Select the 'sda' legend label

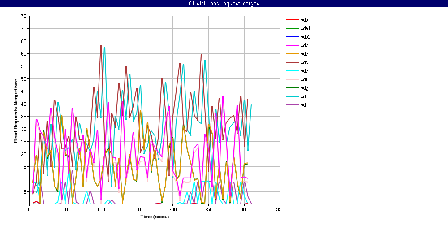tap(304, 20)
